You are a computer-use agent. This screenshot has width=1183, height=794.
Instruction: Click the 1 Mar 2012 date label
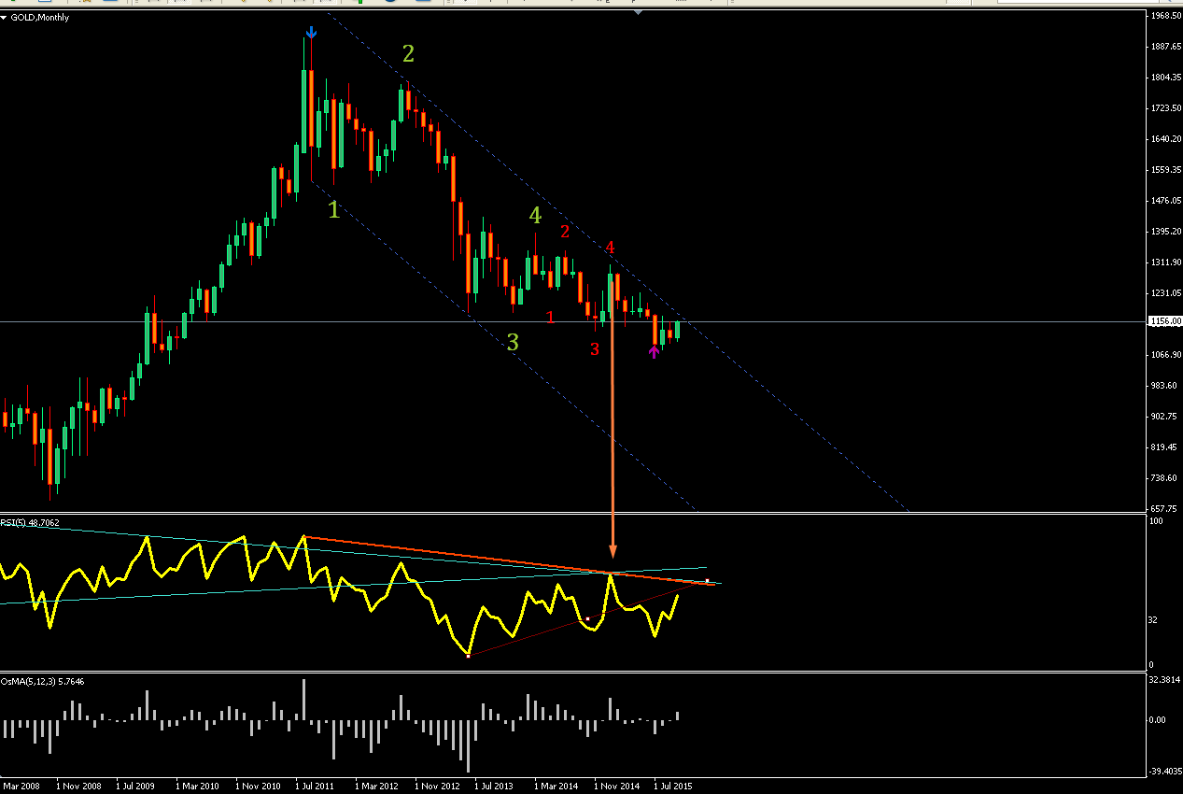click(x=376, y=787)
